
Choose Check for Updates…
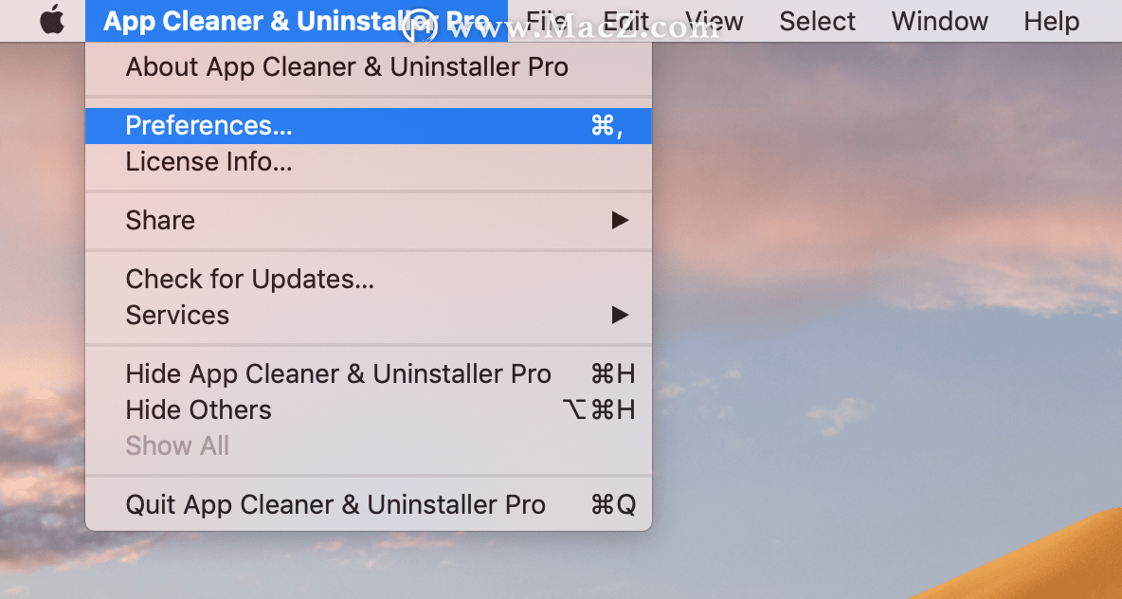369,279
